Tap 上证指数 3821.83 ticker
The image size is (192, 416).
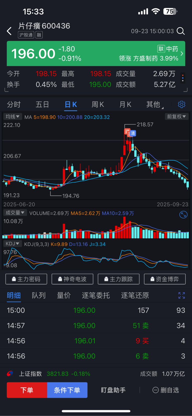tap(54, 374)
